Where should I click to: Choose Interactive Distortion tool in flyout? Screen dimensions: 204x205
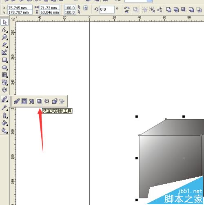point(32,101)
